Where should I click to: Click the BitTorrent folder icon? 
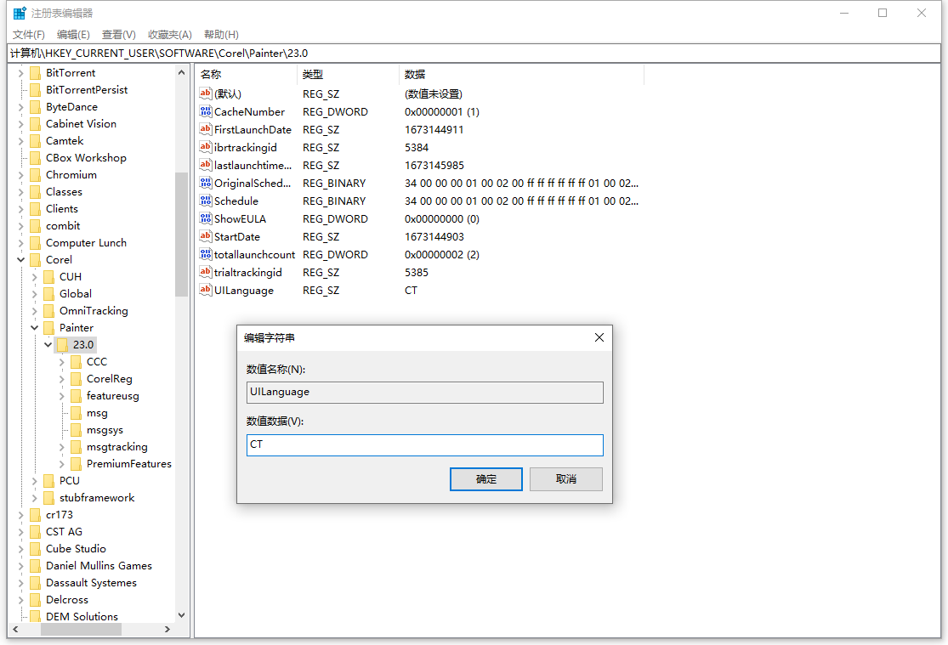click(35, 72)
